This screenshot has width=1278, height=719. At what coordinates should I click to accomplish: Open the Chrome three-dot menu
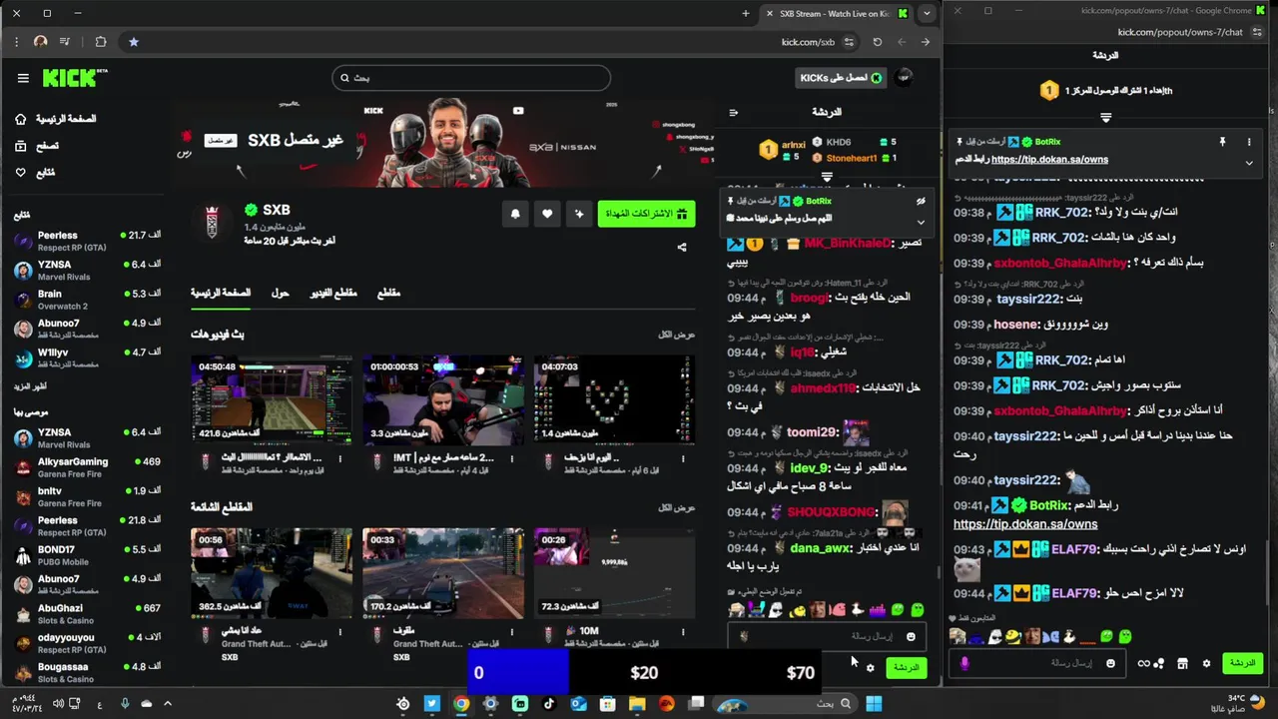[17, 42]
